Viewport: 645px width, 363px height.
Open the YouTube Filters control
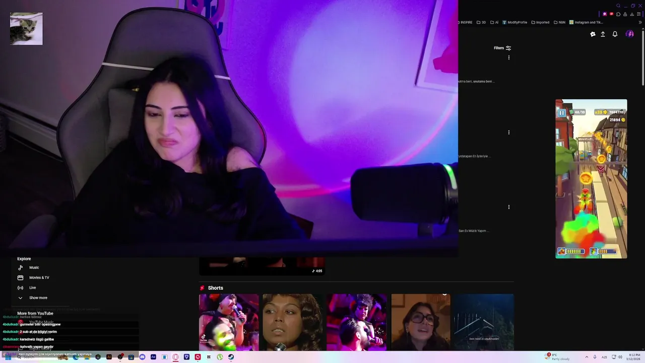tap(502, 48)
